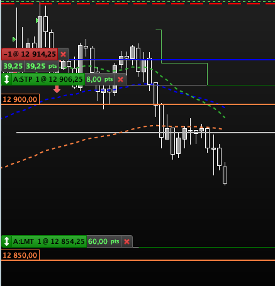
Task: Select the A:LMT 1@ 12 854,25 order label
Action: click(49, 241)
